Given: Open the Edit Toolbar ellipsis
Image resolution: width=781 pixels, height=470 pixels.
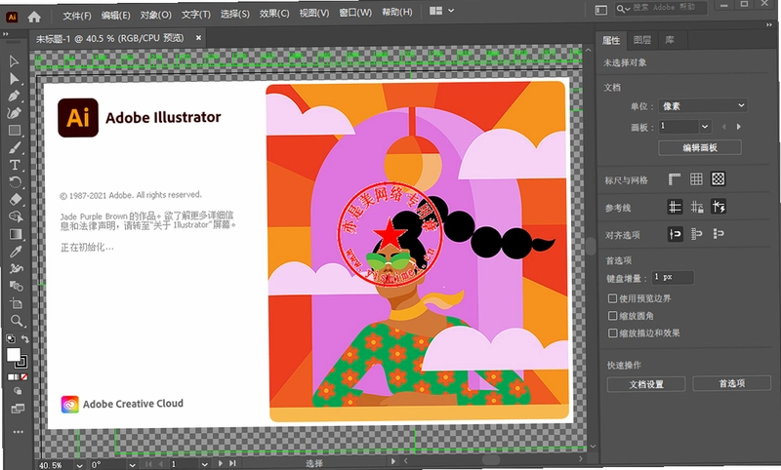Looking at the screenshot, I should [x=18, y=432].
